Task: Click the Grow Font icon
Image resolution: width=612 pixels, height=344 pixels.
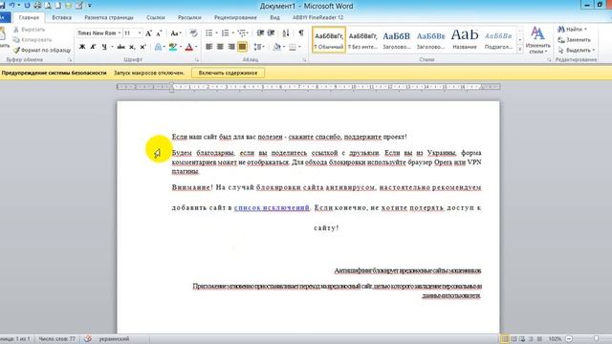Action: pyautogui.click(x=148, y=33)
